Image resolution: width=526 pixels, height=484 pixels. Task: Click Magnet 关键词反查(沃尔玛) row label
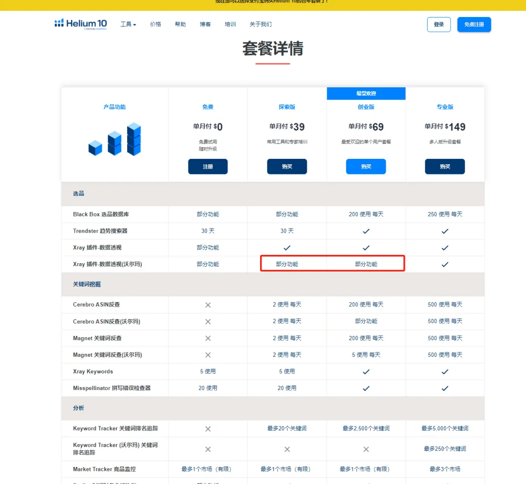[x=107, y=355]
